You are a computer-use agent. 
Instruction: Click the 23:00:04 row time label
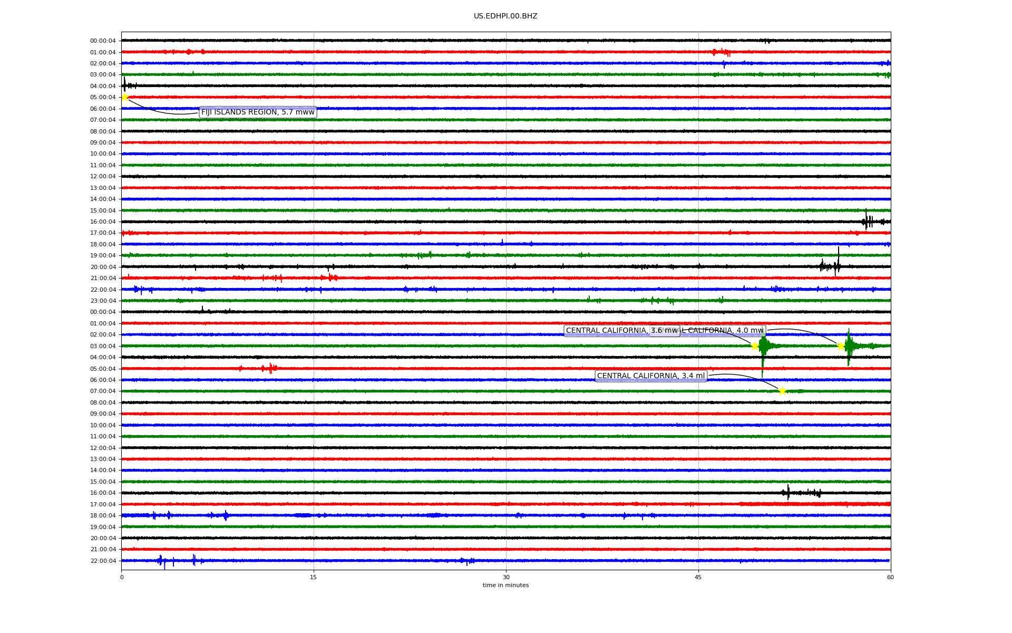[103, 301]
